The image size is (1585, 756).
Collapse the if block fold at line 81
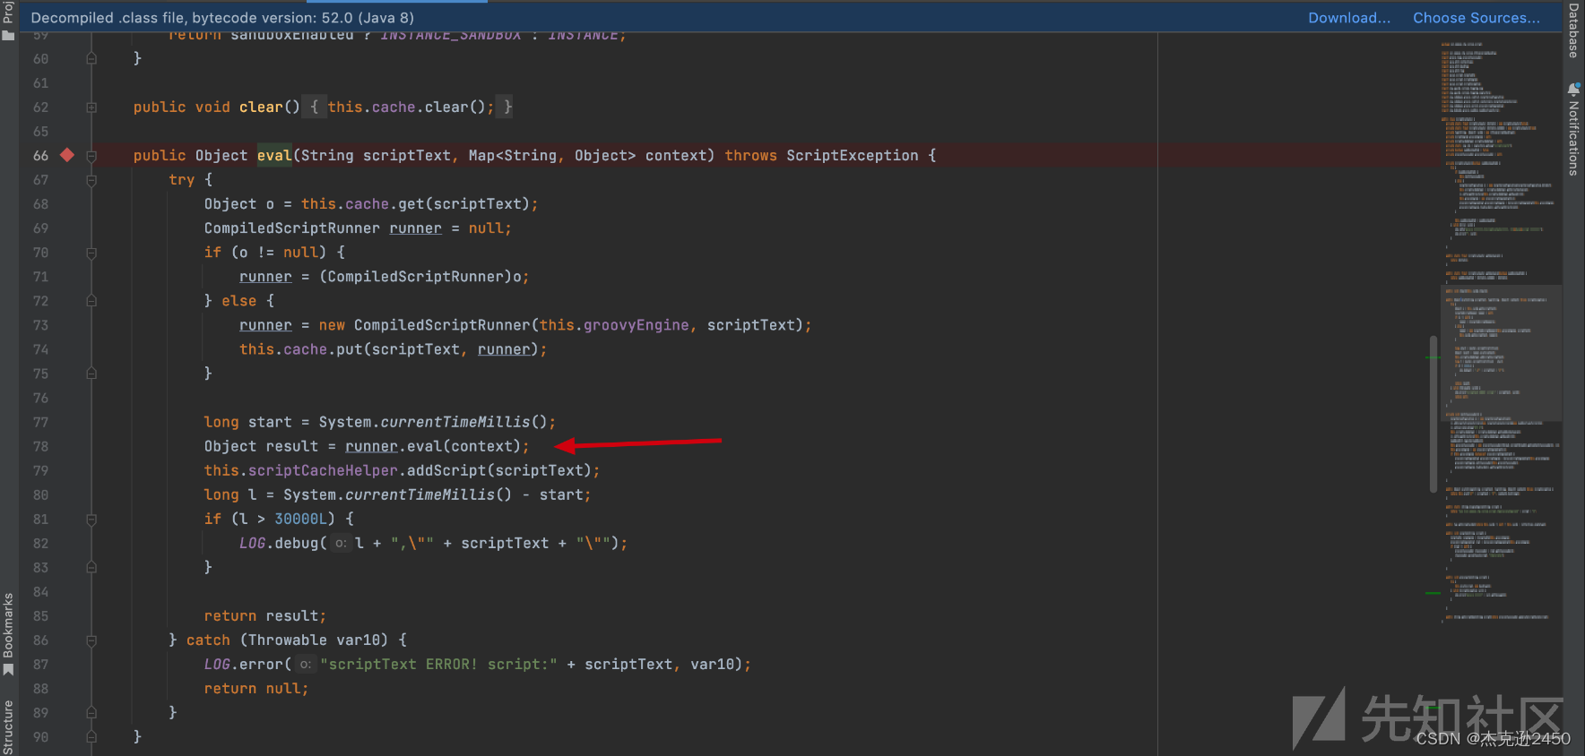pos(91,519)
